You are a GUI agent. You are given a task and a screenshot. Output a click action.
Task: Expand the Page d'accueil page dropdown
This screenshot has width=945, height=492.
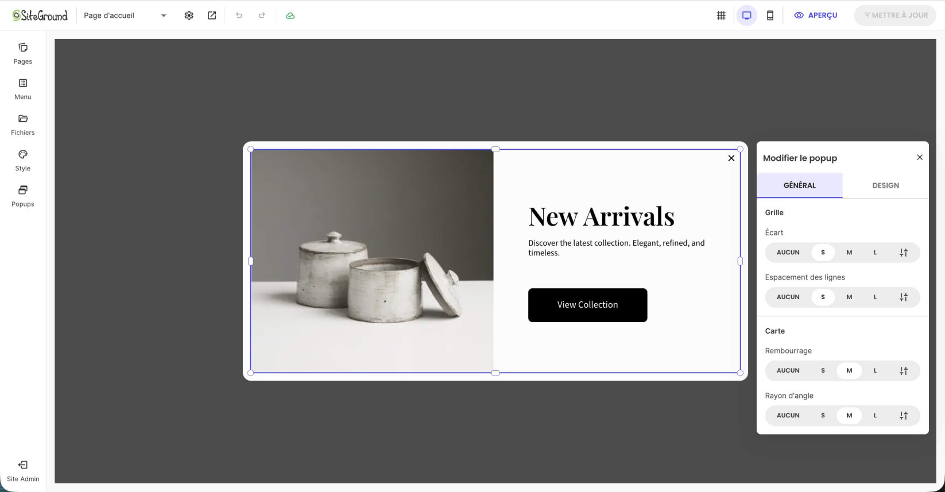click(x=125, y=16)
